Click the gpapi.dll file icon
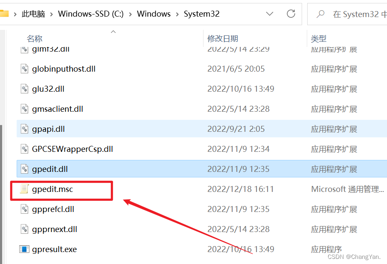 [x=24, y=129]
